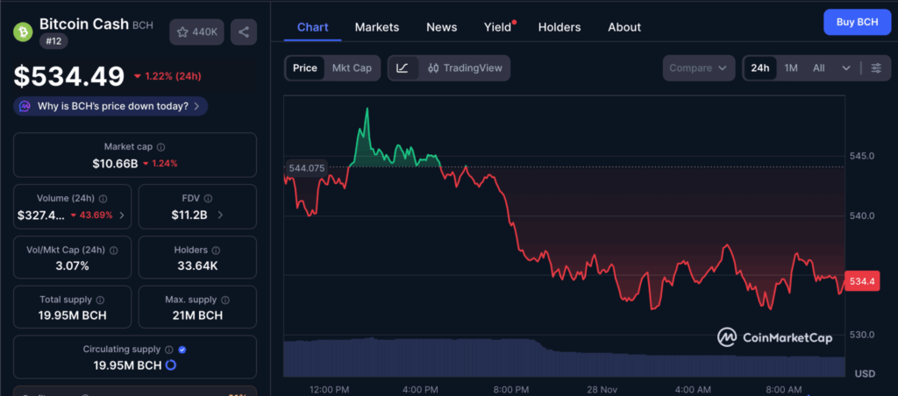Switch to the Holders tab
The height and width of the screenshot is (396, 898).
point(559,27)
